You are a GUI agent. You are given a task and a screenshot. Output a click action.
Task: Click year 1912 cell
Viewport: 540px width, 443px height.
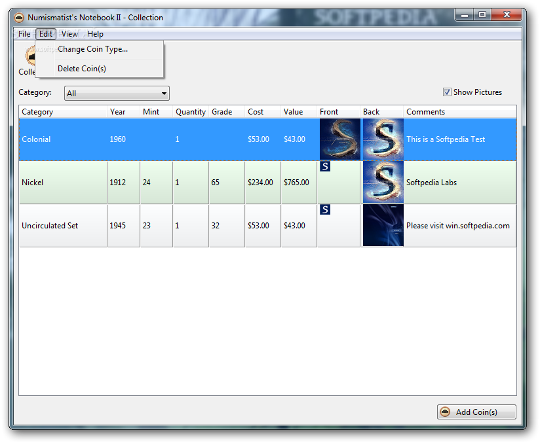123,183
